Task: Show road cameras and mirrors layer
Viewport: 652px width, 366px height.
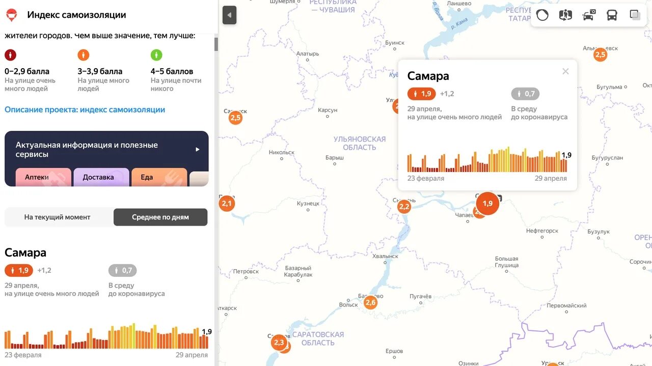Action: (x=589, y=15)
